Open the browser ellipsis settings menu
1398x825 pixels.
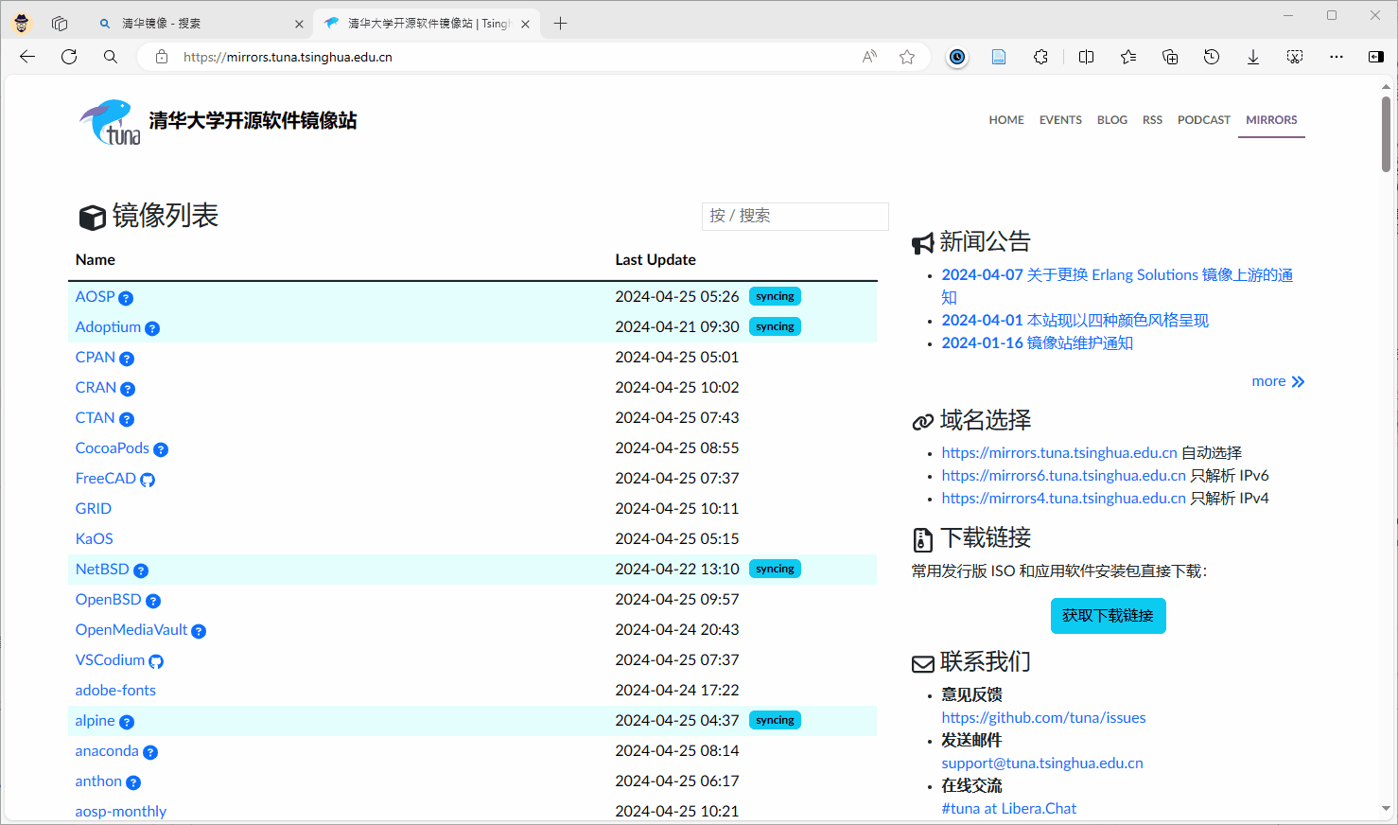point(1336,57)
